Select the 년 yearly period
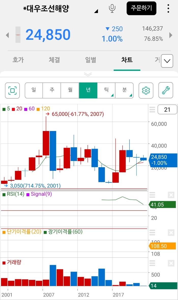The height and width of the screenshot is (300, 178). click(88, 90)
